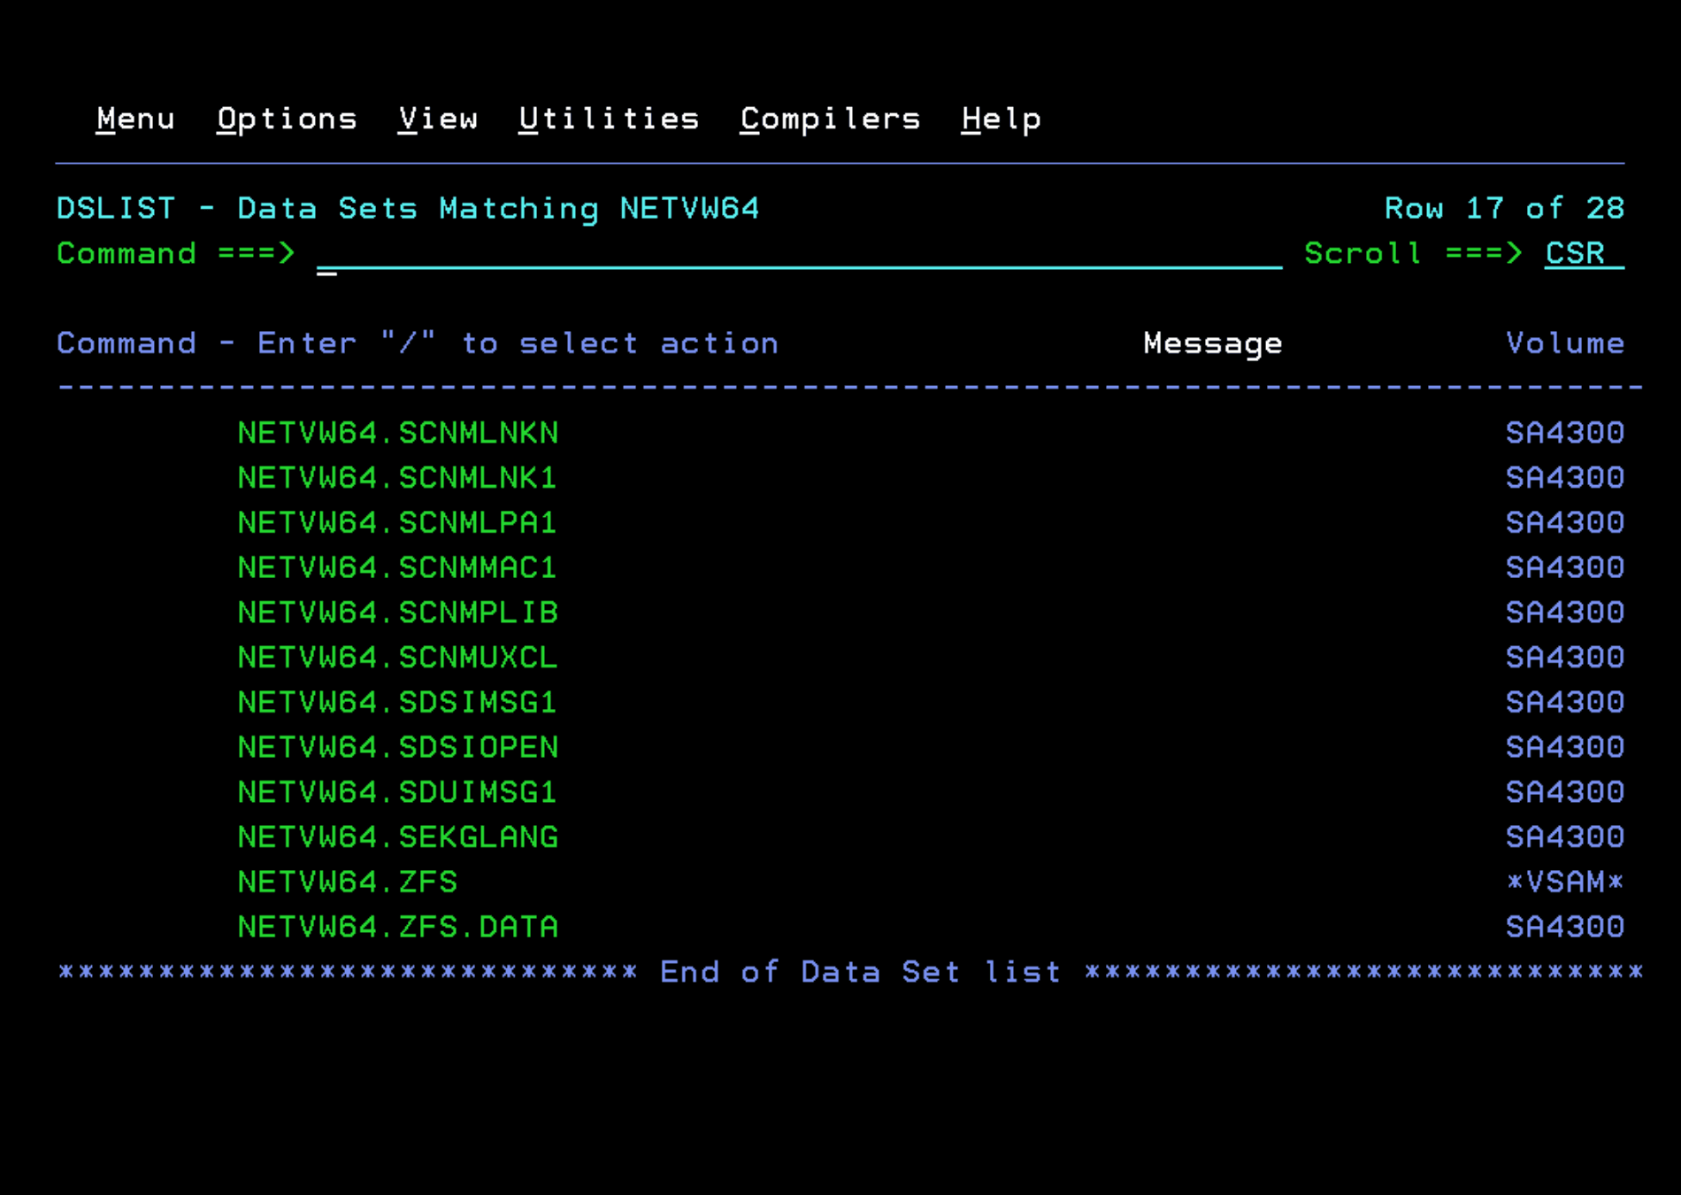Open the View menu

click(x=438, y=119)
